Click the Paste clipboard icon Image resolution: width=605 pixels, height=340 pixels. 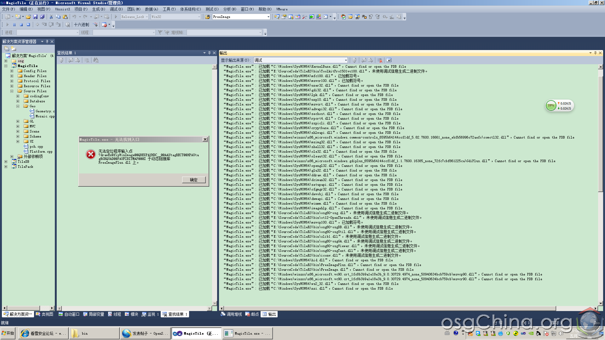point(65,17)
